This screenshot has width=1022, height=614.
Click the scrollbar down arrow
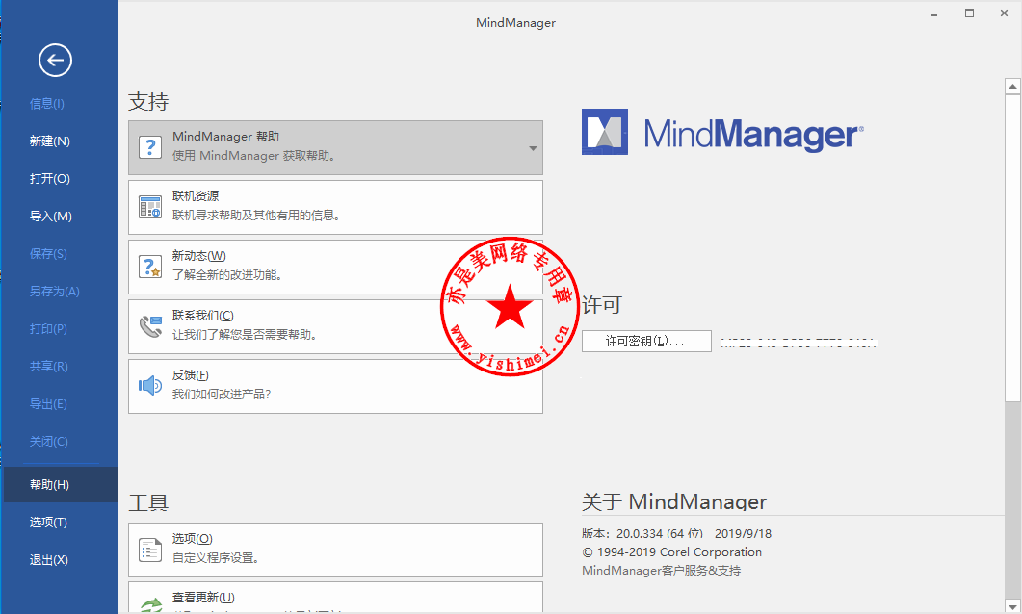click(x=1012, y=606)
